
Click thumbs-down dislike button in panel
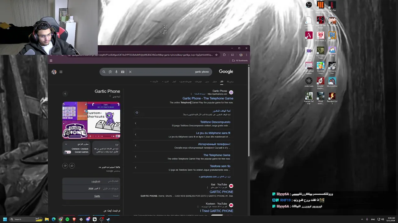pyautogui.click(x=65, y=166)
